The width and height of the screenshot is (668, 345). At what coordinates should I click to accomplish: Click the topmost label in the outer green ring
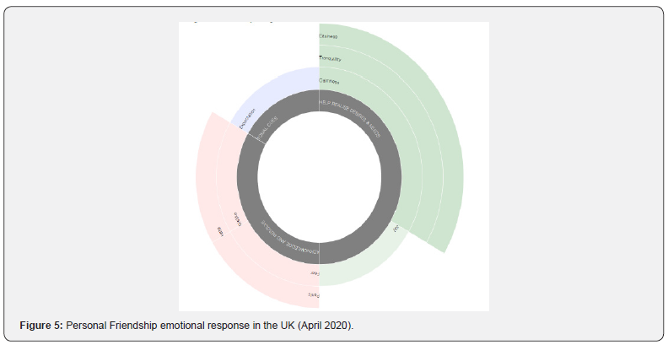pos(329,36)
